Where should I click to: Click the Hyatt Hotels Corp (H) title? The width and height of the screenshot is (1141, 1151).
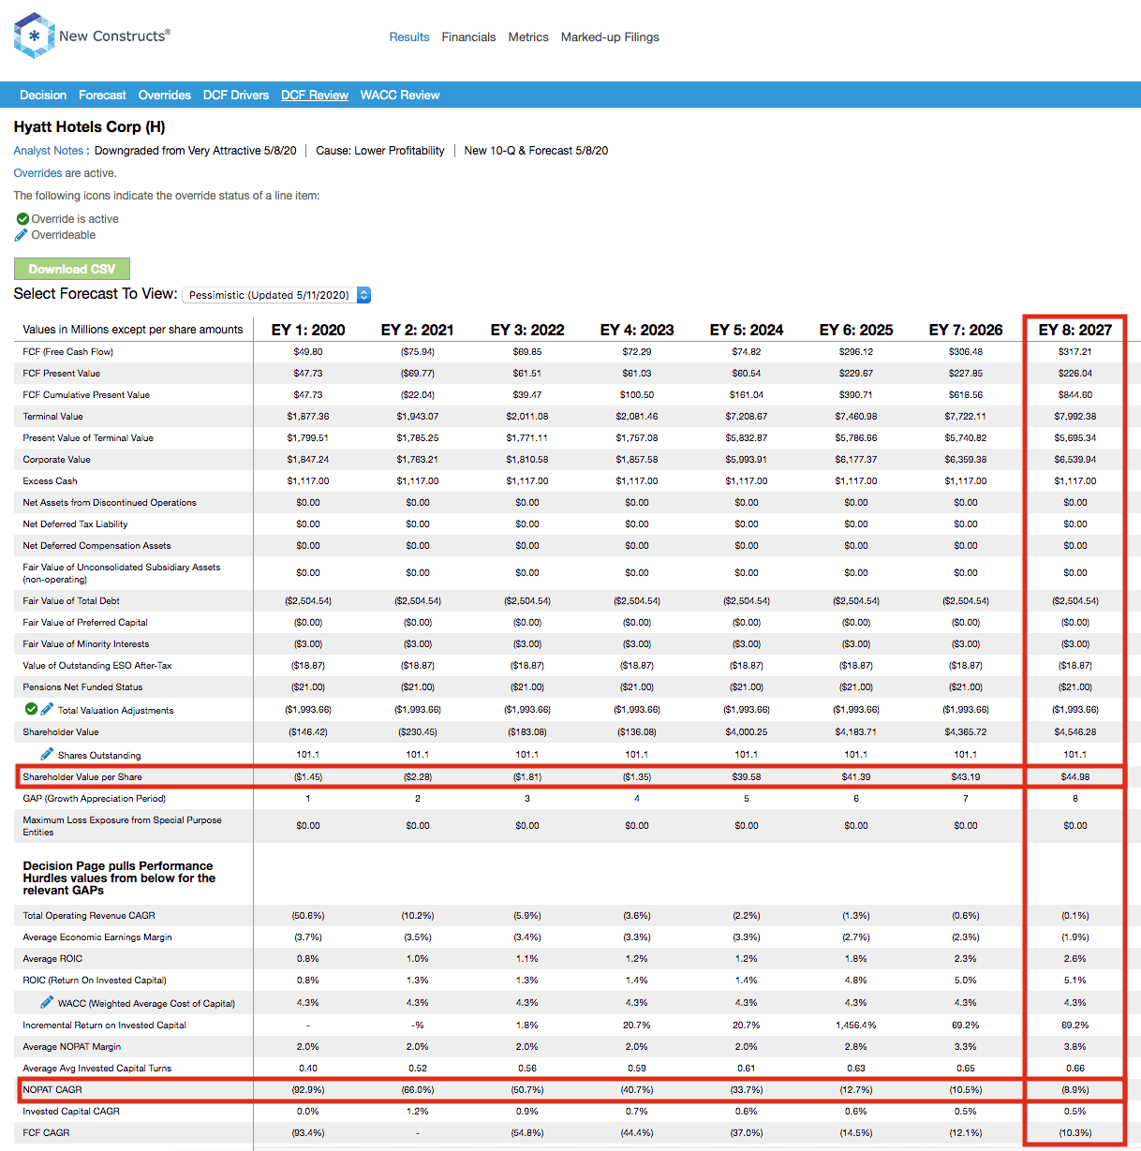(90, 126)
